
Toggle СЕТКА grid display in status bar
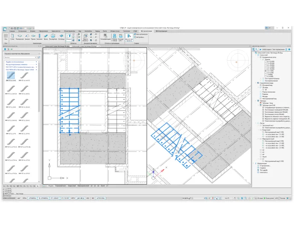point(24,198)
